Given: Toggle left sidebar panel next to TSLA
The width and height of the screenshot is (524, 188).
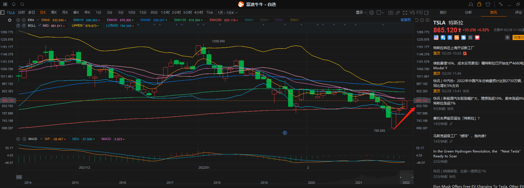Looking at the screenshot, I should coord(2,12).
